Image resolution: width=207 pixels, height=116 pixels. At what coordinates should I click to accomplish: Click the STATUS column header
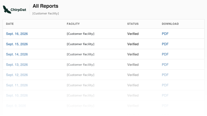(x=133, y=24)
